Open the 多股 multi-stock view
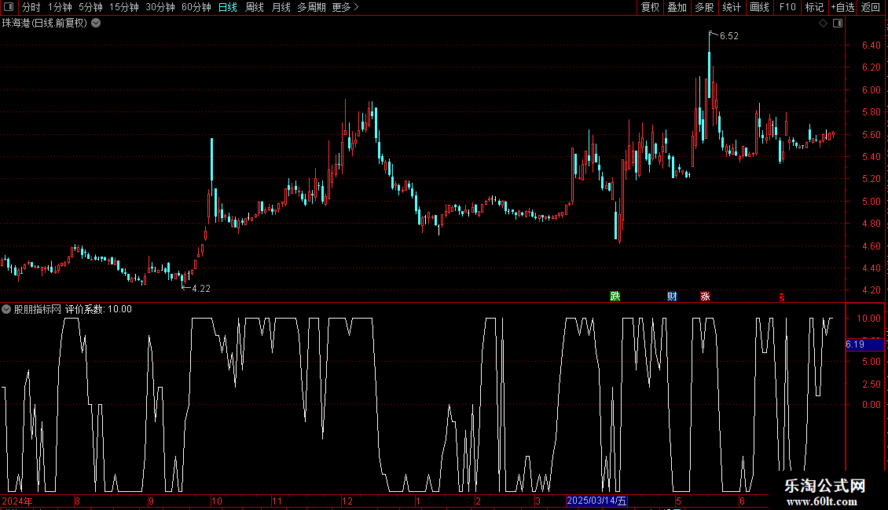Viewport: 888px width, 510px height. 704,7
